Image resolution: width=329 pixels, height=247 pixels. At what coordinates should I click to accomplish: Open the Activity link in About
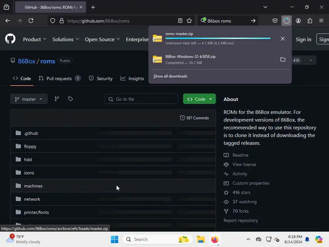point(240,174)
